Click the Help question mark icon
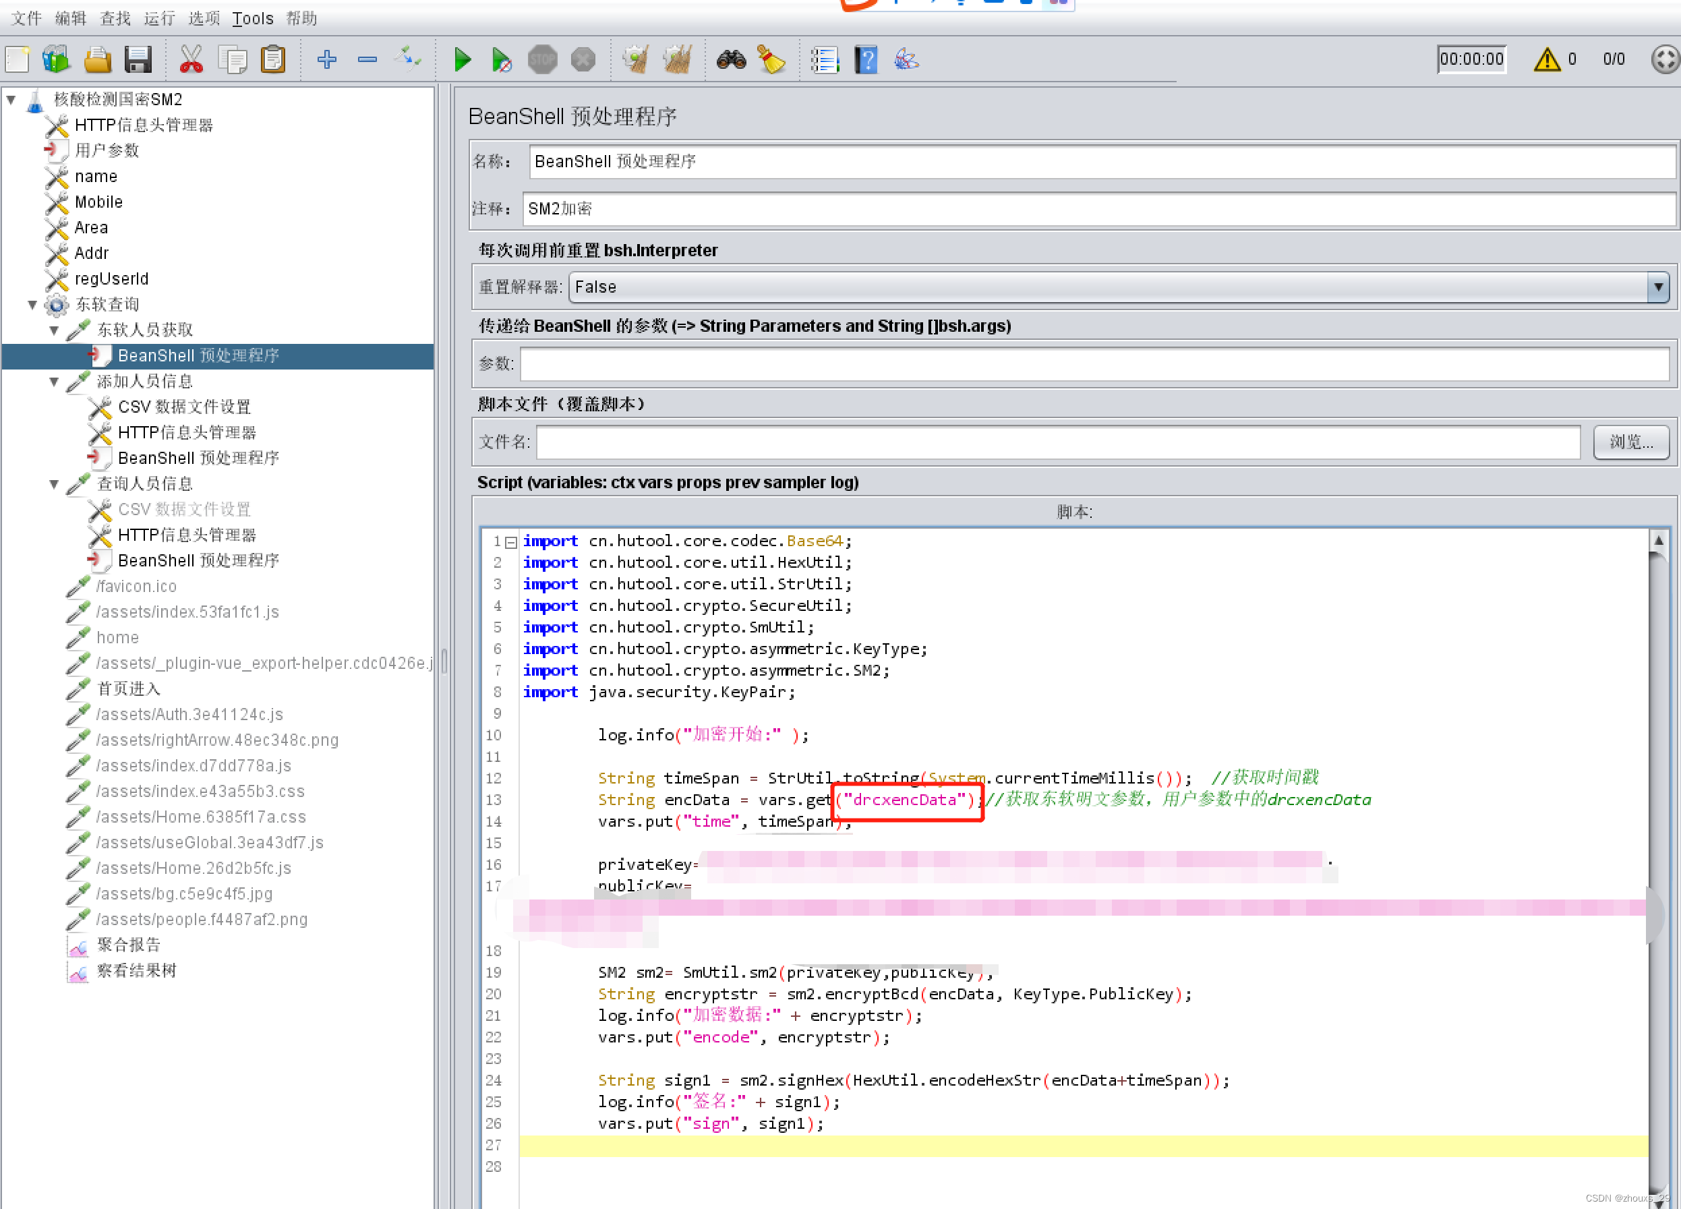Viewport: 1681px width, 1209px height. click(866, 59)
